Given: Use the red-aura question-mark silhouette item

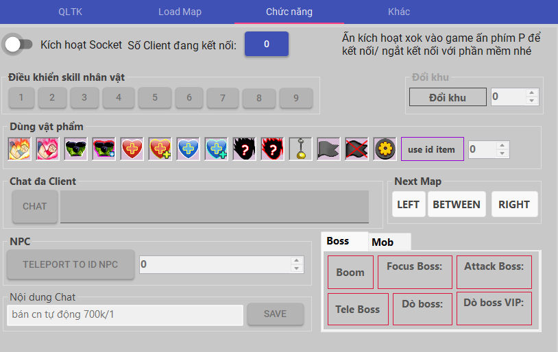Looking at the screenshot, I should pyautogui.click(x=273, y=149).
